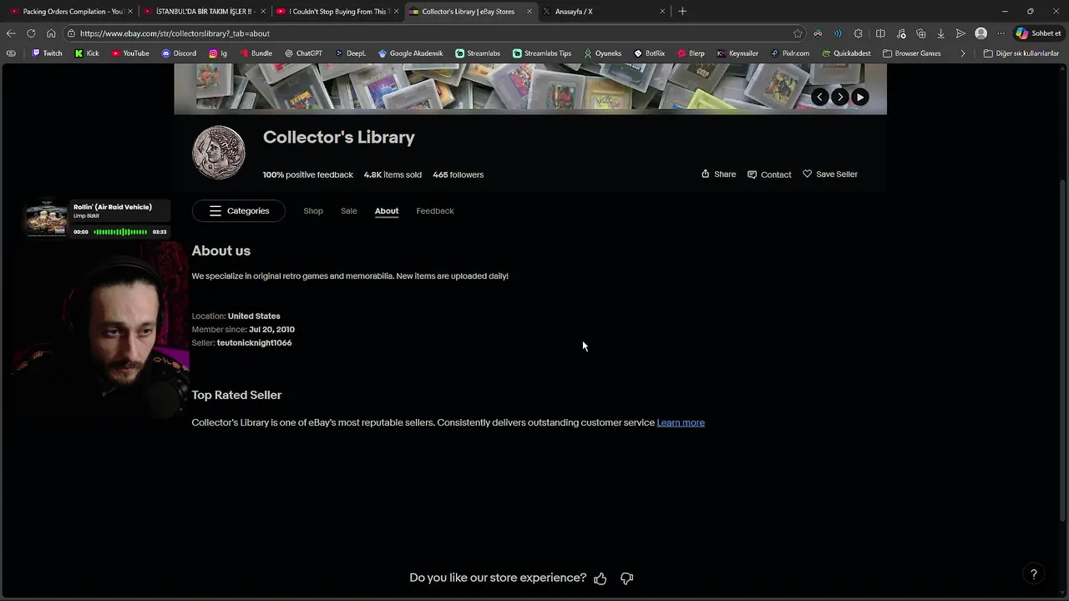Open the Streamlabs bookmark
This screenshot has width=1069, height=601.
(478, 53)
